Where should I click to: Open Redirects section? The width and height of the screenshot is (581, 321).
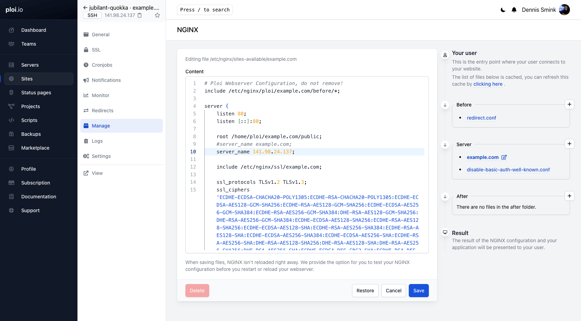tap(121, 111)
